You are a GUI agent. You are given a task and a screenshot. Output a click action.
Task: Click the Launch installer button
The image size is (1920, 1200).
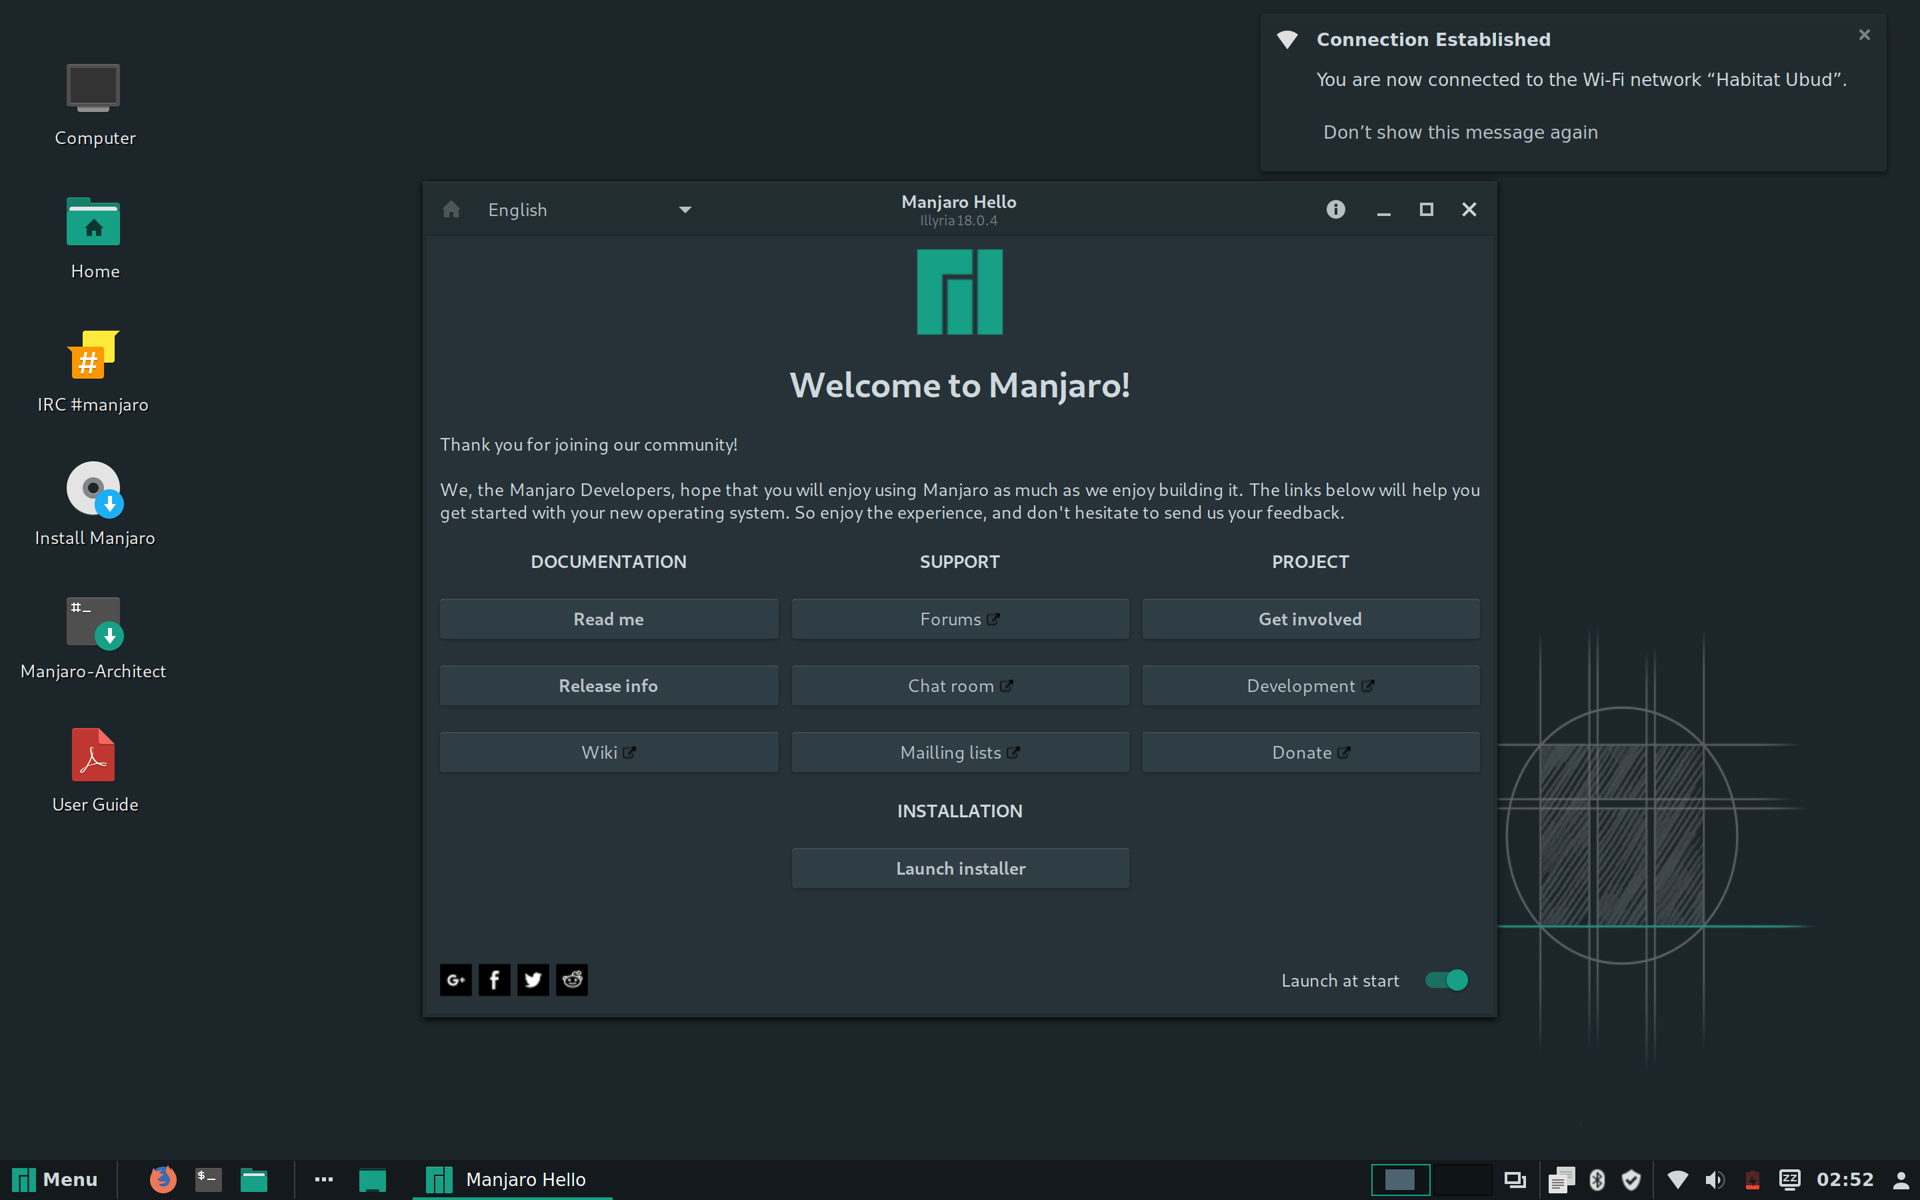(960, 868)
